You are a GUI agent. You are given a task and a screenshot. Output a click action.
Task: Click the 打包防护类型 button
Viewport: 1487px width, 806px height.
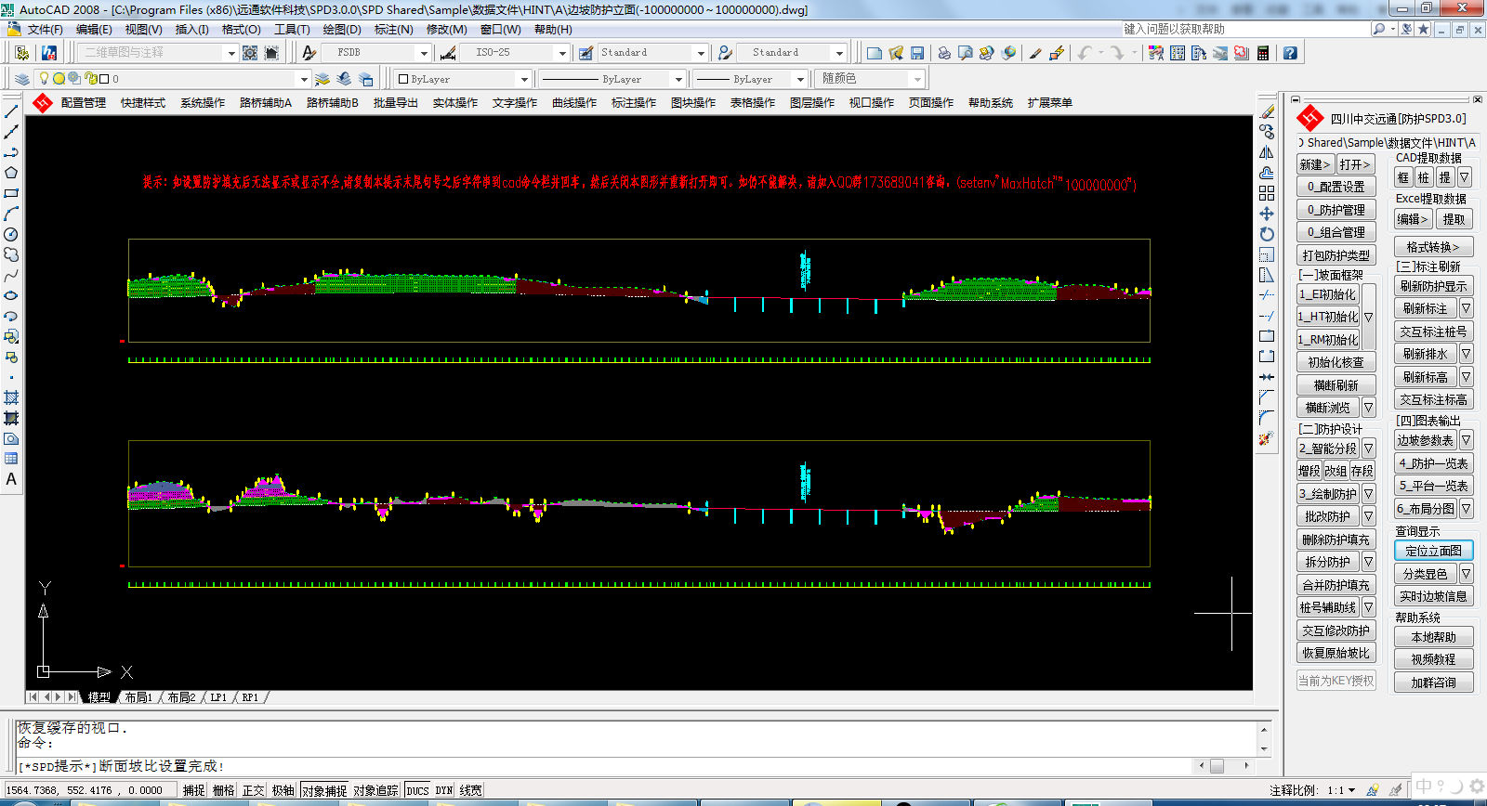coord(1336,255)
